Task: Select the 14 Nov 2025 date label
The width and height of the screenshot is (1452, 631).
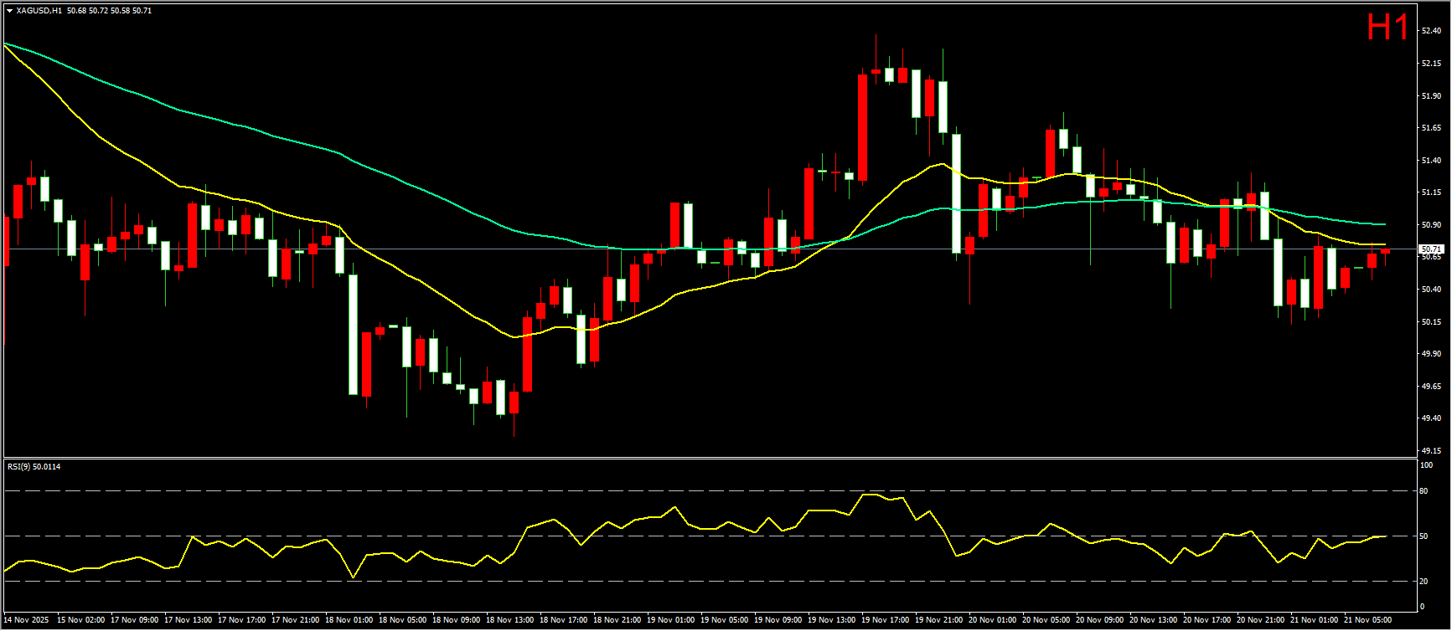Action: coord(26,620)
